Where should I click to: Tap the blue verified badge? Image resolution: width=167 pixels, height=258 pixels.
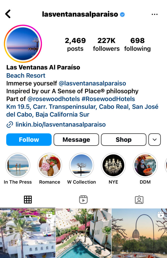click(x=122, y=14)
